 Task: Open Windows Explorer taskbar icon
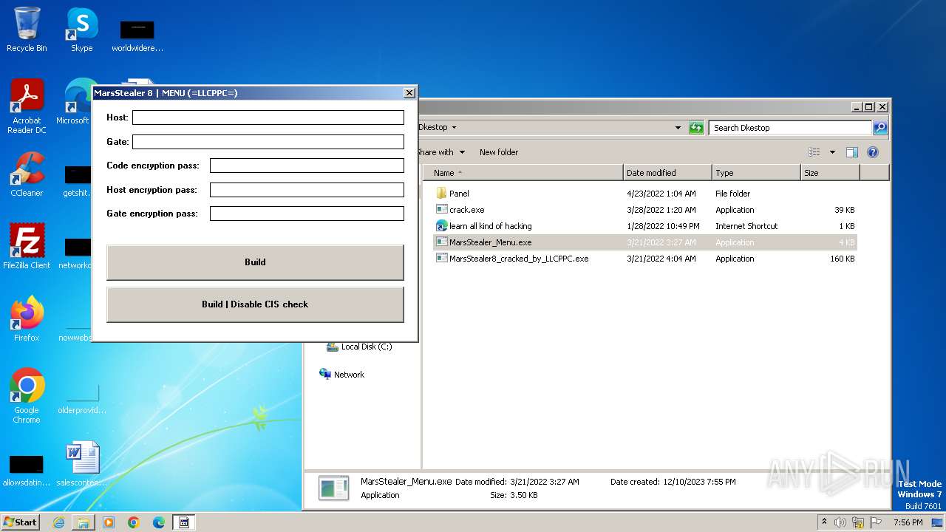[84, 522]
